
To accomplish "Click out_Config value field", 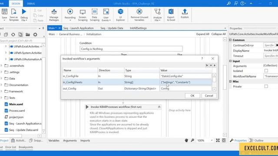I will [x=185, y=88].
